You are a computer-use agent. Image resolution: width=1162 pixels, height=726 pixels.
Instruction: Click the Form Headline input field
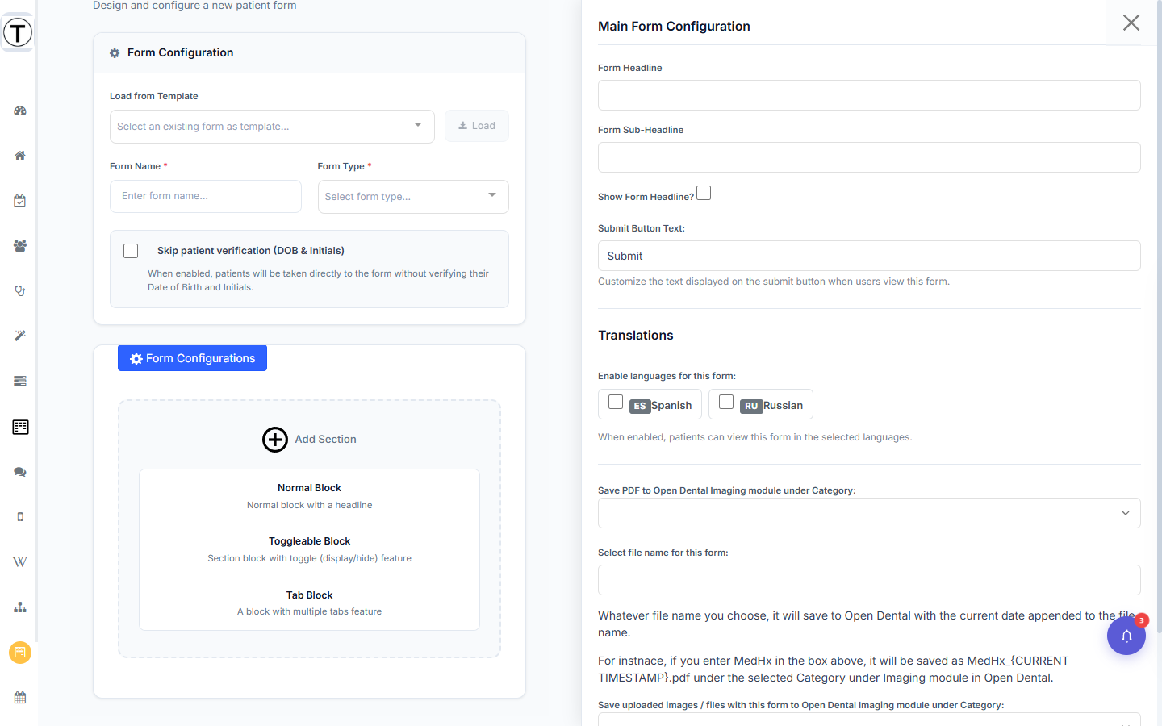(x=869, y=95)
